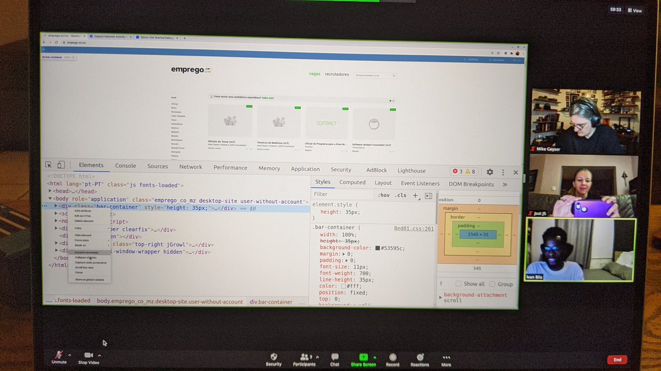
Task: Expand the padding property triangle
Action: [347, 261]
